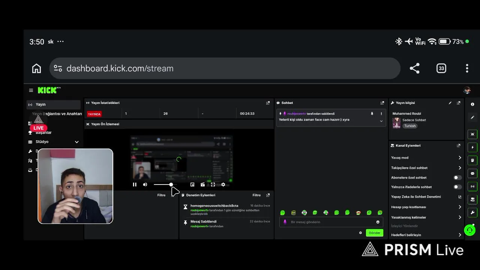
Task: Open Yayın Bağlantısı ve Anahtarı page
Action: (57, 114)
